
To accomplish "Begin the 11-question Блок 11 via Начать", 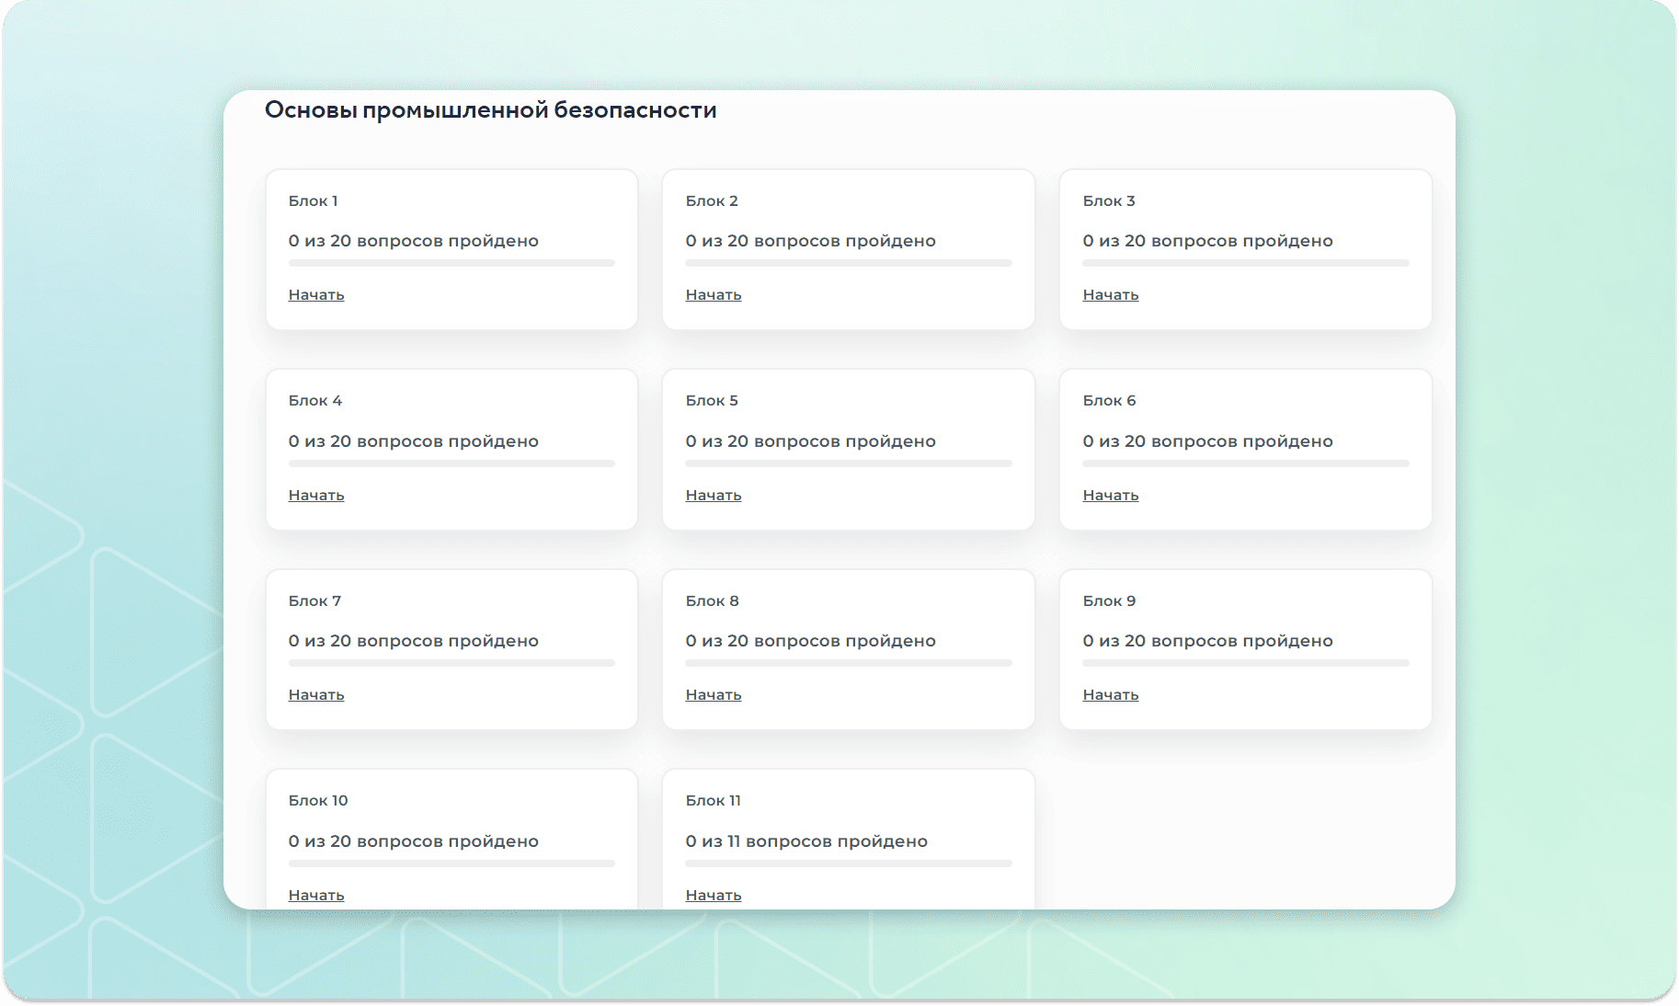I will click(713, 895).
